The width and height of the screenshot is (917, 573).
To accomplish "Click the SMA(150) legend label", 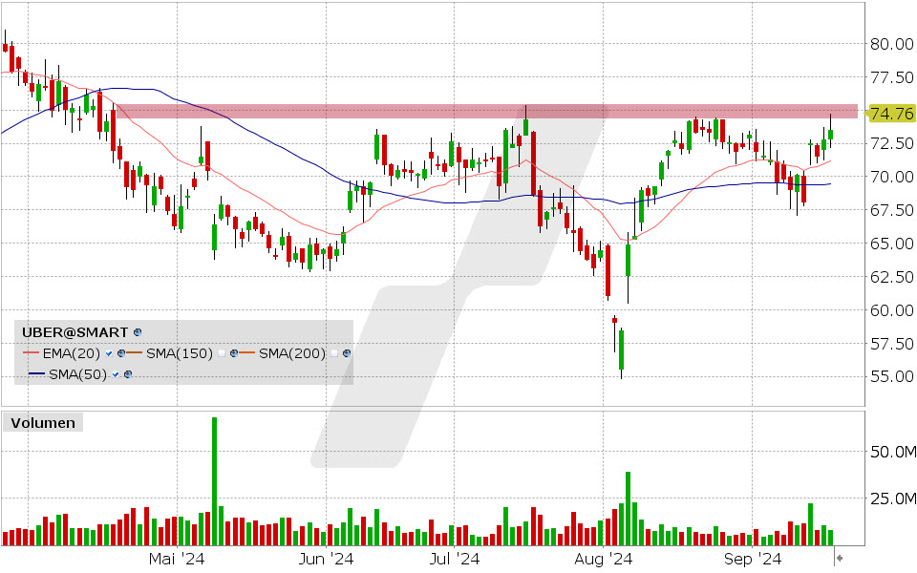I will pos(180,353).
